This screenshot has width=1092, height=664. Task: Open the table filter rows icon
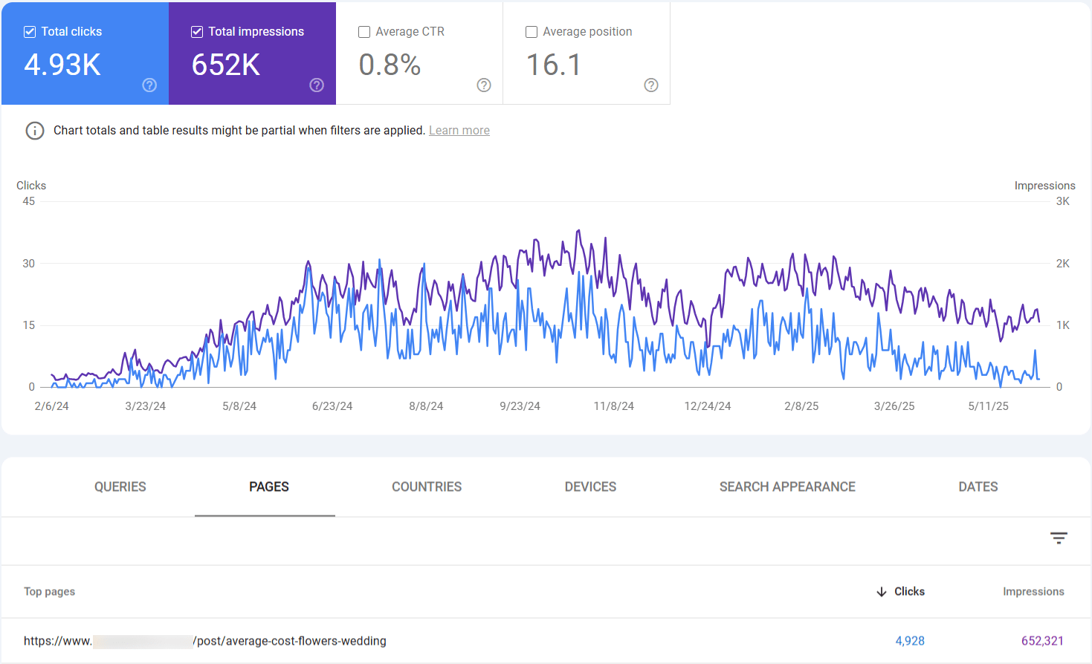[1059, 538]
